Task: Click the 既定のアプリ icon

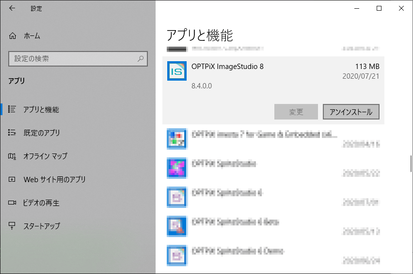Action: pos(12,132)
